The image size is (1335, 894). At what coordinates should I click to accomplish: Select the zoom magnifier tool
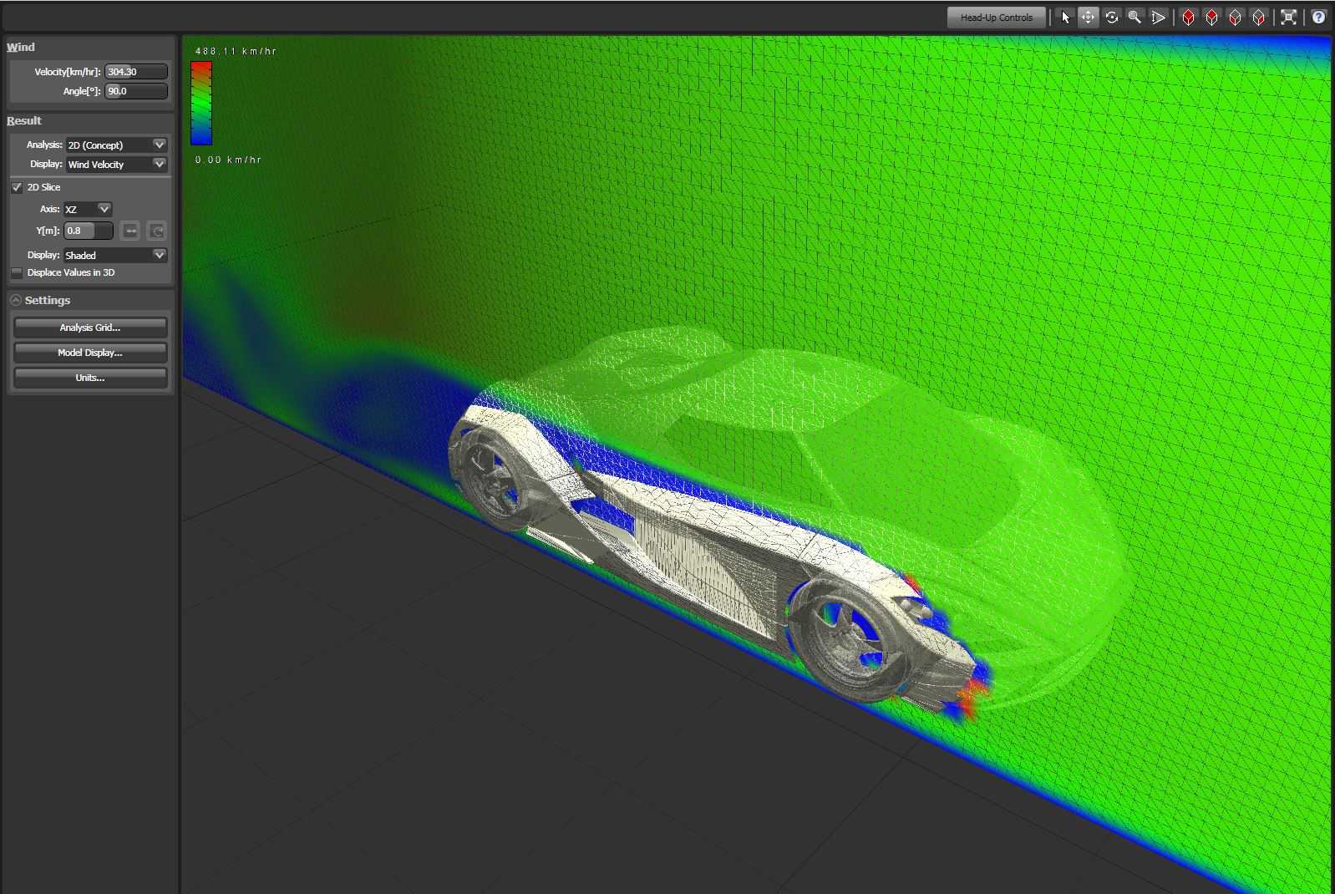point(1134,17)
